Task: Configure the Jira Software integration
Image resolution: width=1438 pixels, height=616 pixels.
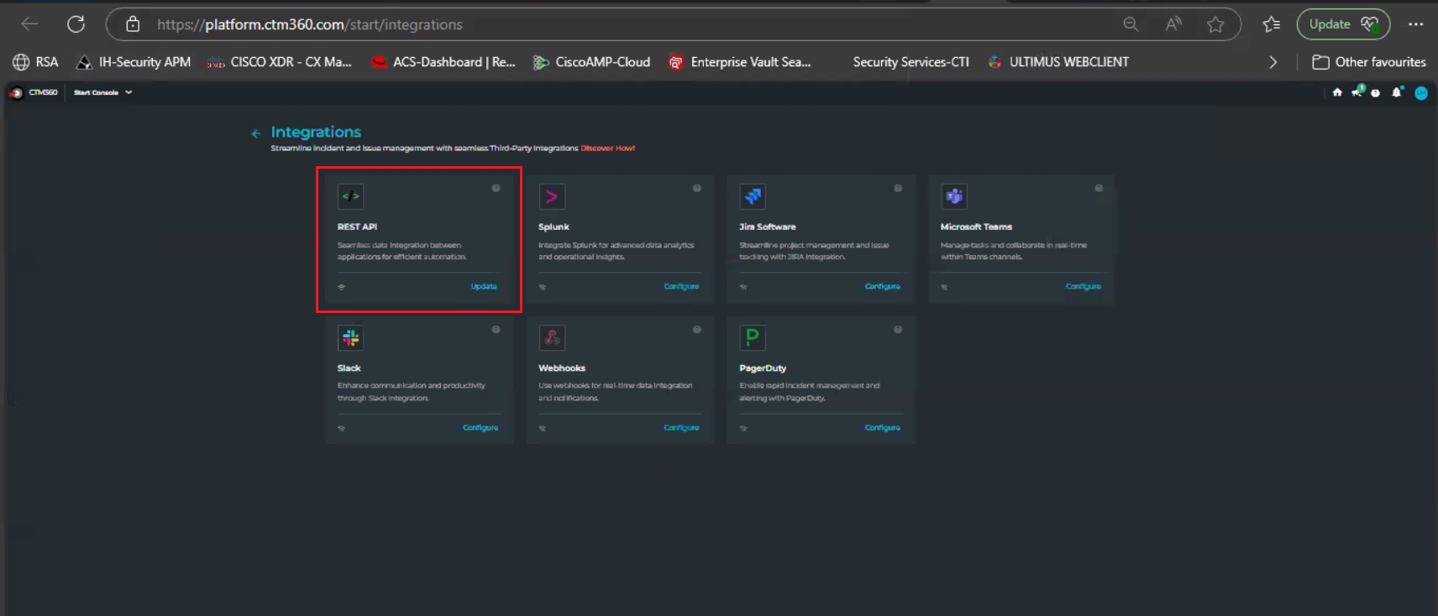Action: 882,286
